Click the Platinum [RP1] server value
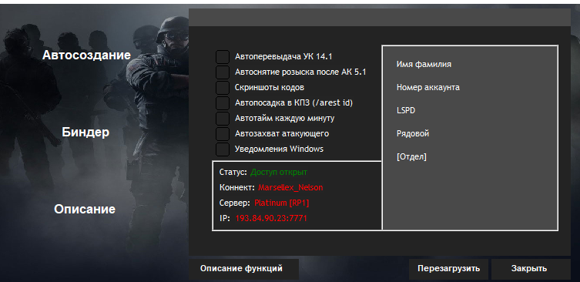 [x=281, y=203]
